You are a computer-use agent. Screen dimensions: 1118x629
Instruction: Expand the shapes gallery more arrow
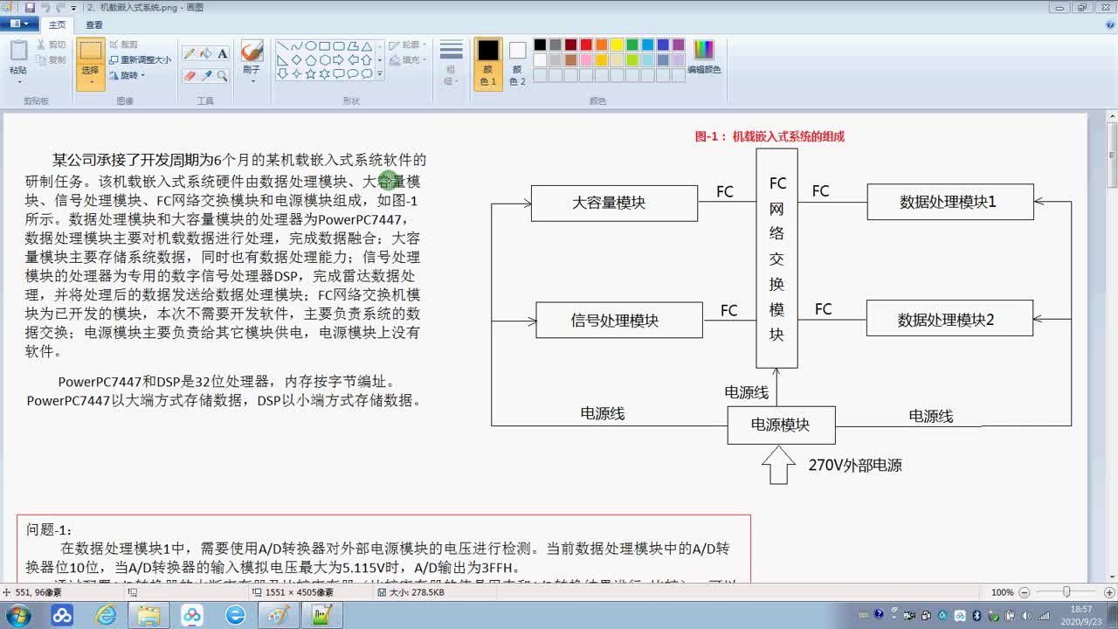point(379,74)
